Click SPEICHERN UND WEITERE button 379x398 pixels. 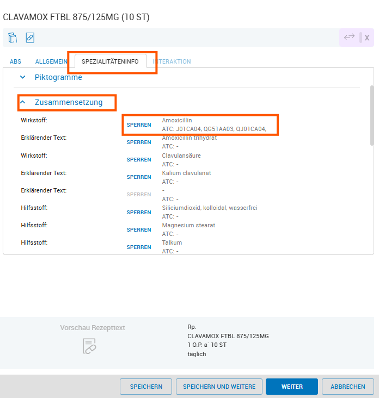tap(219, 387)
